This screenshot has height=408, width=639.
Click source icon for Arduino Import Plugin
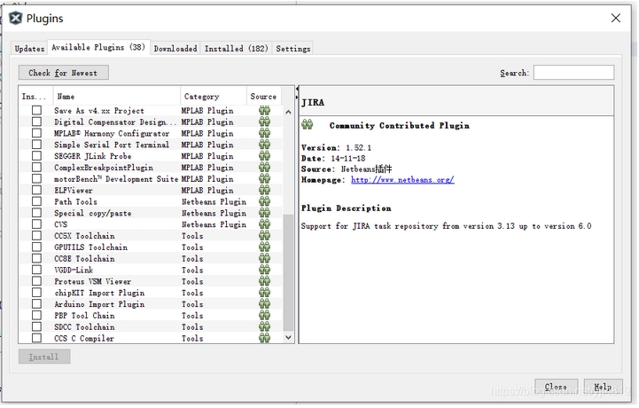tap(264, 304)
